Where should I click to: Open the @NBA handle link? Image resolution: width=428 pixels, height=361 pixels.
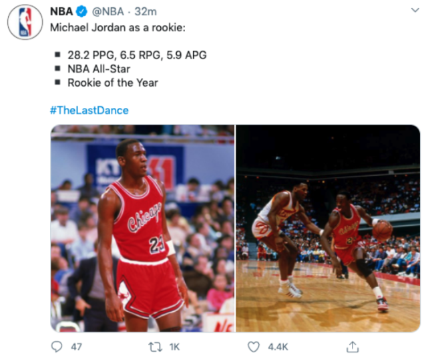point(108,12)
